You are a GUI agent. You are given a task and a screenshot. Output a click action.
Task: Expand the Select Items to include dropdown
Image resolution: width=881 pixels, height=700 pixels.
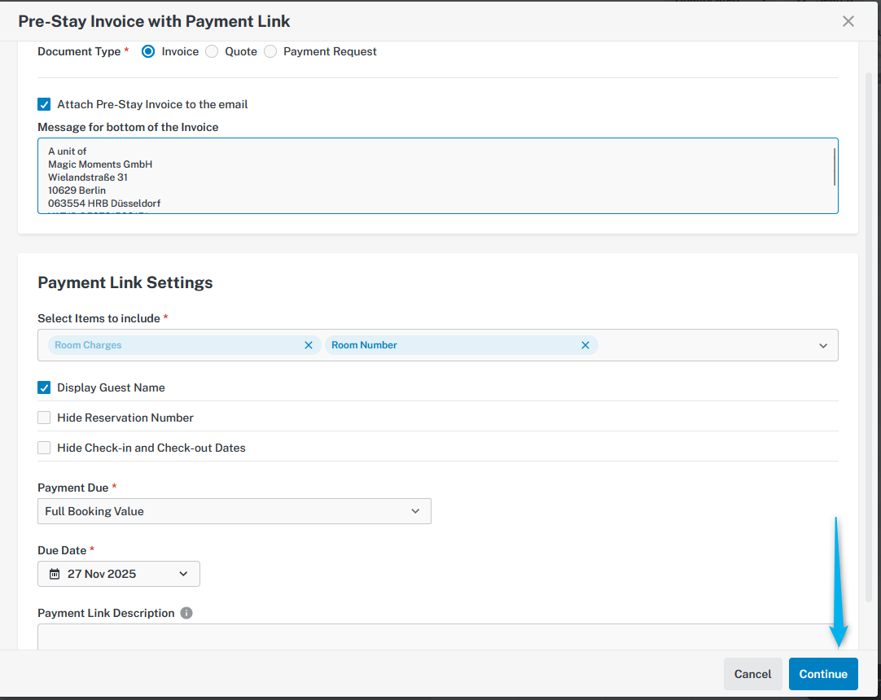point(822,346)
